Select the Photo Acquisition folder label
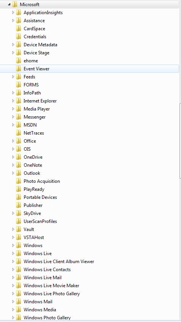181x322 pixels. 42,181
